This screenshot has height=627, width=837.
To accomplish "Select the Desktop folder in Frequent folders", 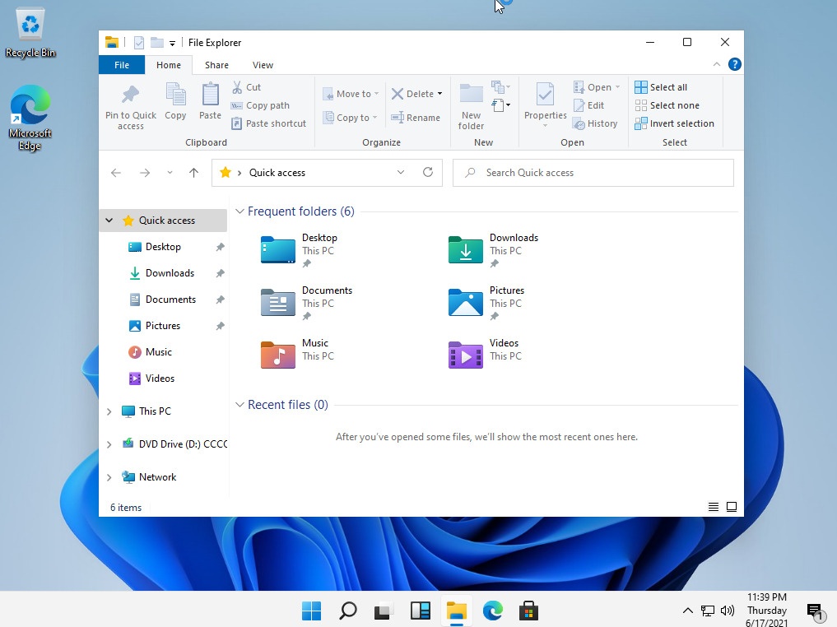I will 300,250.
